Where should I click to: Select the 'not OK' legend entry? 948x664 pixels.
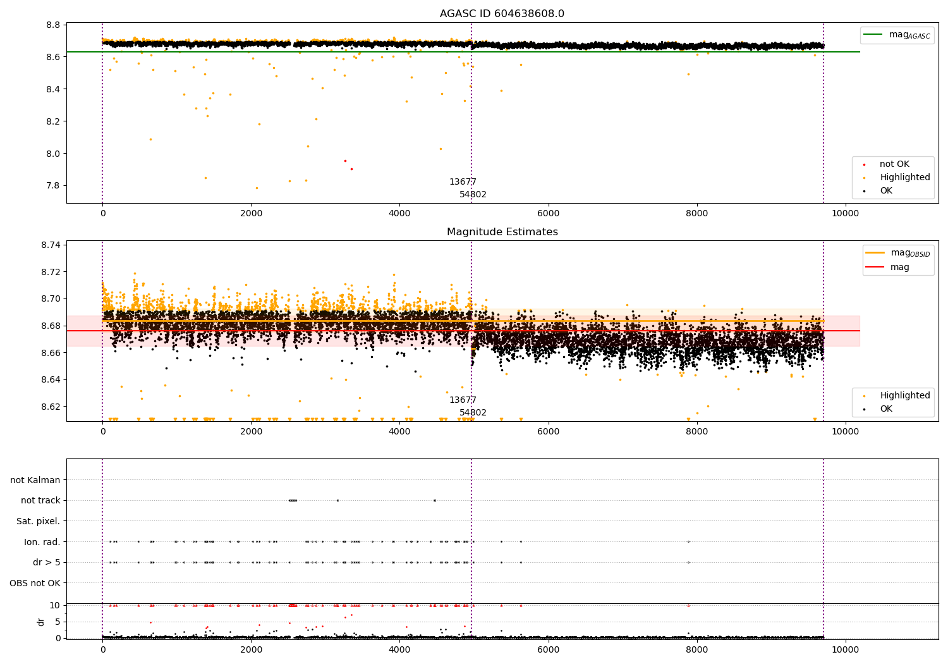pyautogui.click(x=894, y=164)
